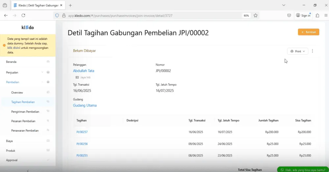Click the Sisa Tagihan column header
Viewport: 329px width, 172px height.
pyautogui.click(x=303, y=120)
